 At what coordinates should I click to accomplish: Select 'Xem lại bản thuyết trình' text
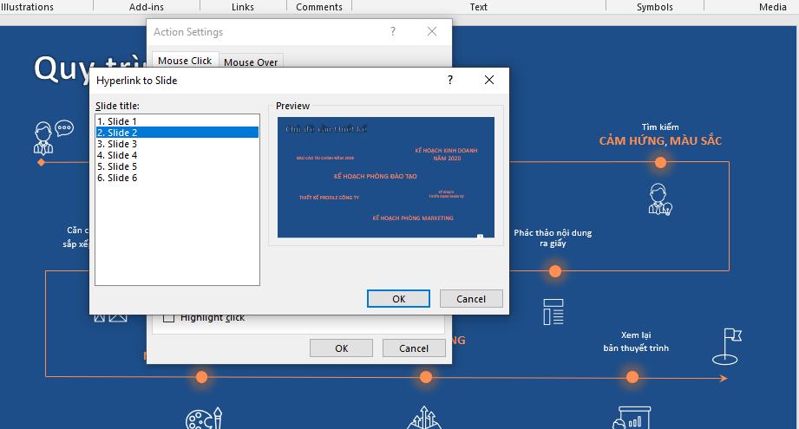(x=636, y=341)
